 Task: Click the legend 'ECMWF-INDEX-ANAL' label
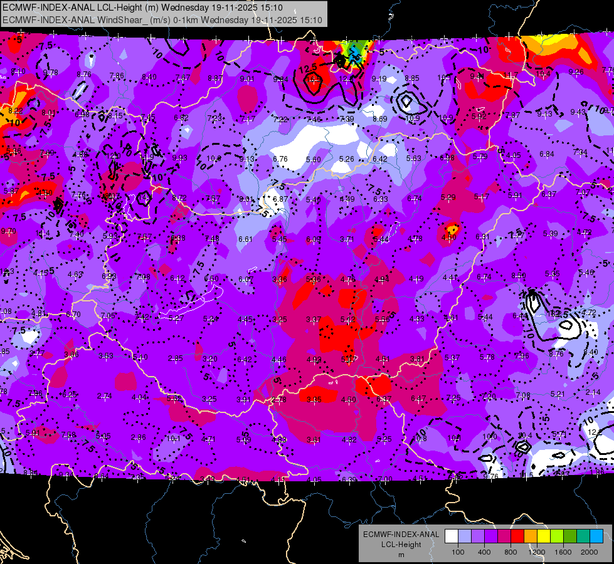click(x=401, y=535)
